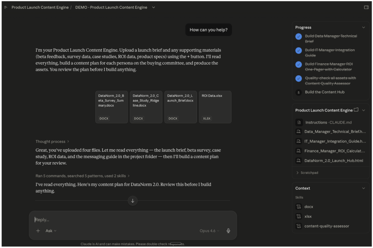Open the Ask mode dropdown

pos(51,231)
